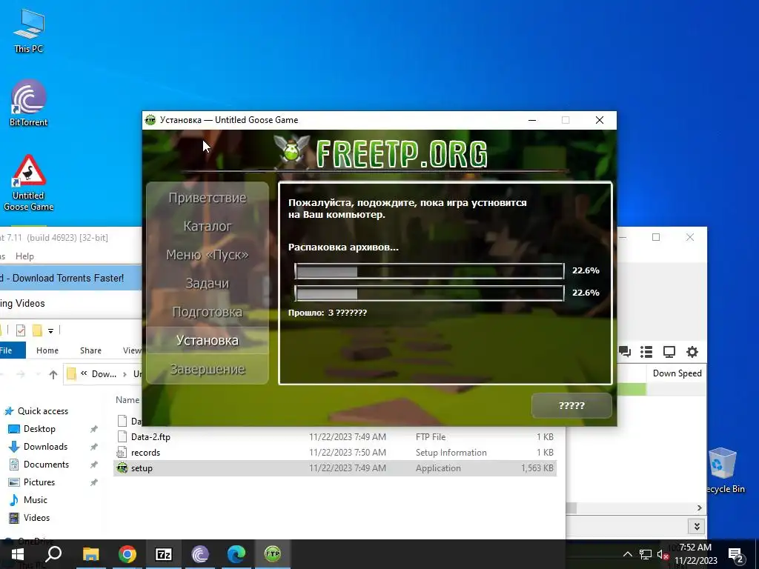This screenshot has width=759, height=569.
Task: Select Videos in navigation pane
Action: click(30, 518)
